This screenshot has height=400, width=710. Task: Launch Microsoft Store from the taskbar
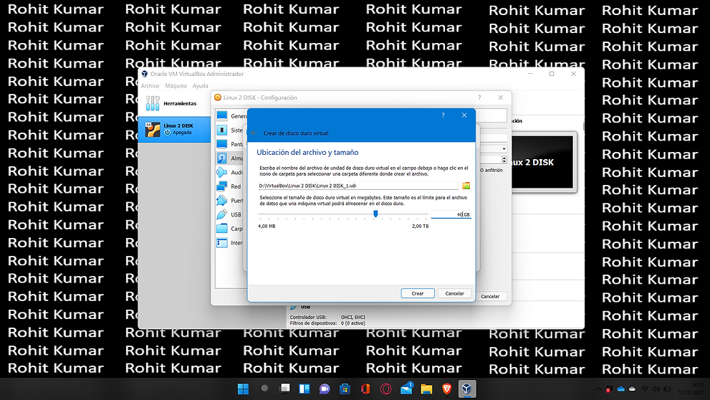click(345, 389)
